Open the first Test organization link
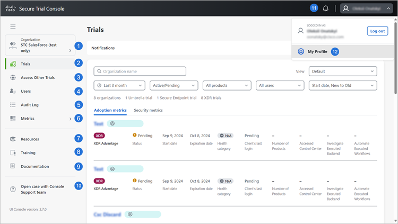Screen dimensions: 398x224 [99, 124]
